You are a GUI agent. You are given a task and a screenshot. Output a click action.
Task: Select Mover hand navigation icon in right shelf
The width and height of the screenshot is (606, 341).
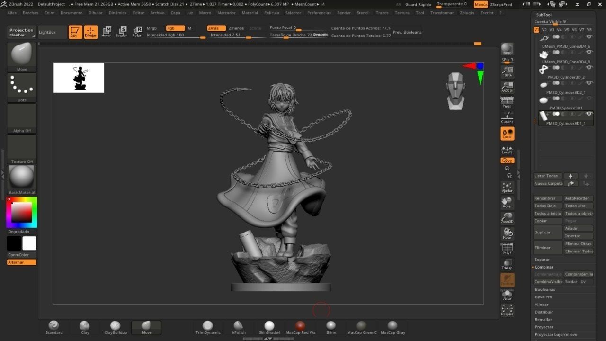(x=507, y=203)
